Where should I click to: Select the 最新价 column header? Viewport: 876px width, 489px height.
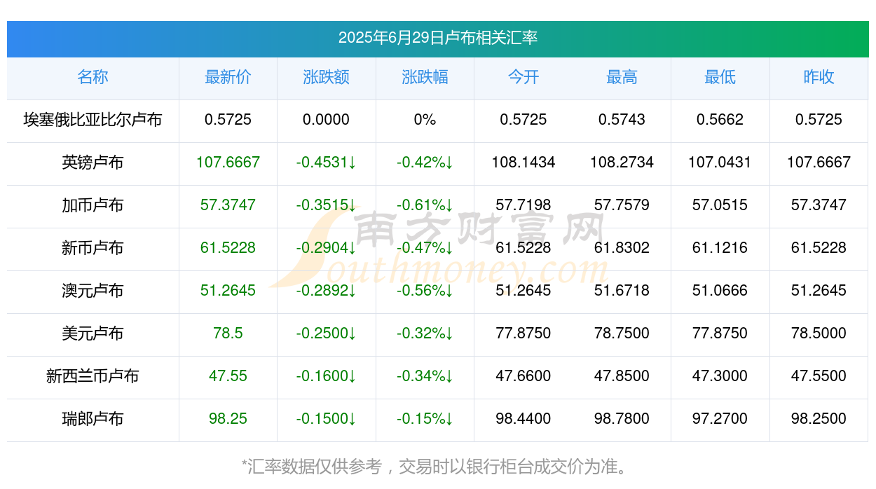[x=228, y=77]
